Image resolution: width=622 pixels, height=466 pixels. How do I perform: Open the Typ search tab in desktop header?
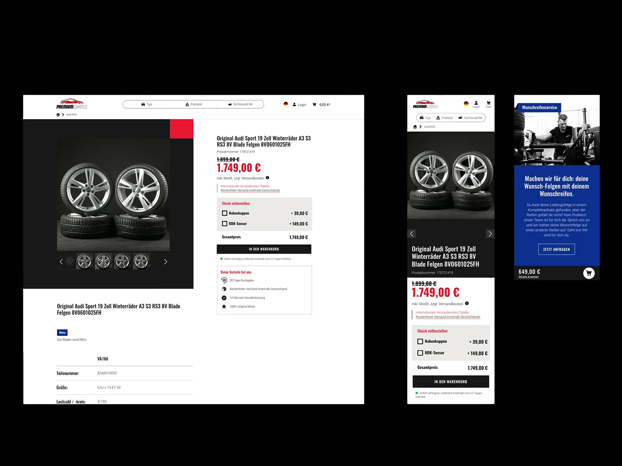147,104
